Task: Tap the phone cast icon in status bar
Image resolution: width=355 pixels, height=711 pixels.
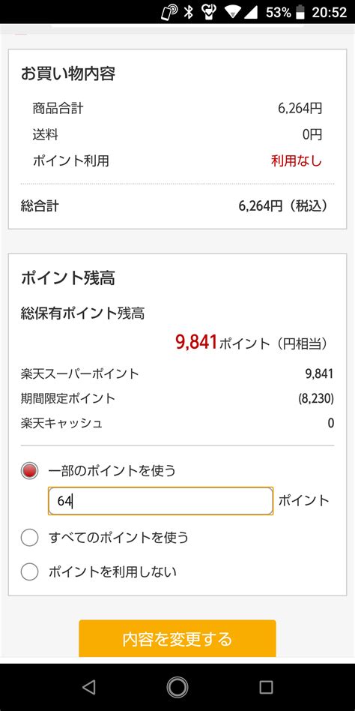Action: (x=169, y=12)
